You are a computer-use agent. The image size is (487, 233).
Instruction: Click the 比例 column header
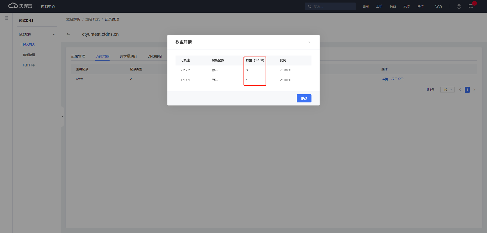[x=283, y=60]
